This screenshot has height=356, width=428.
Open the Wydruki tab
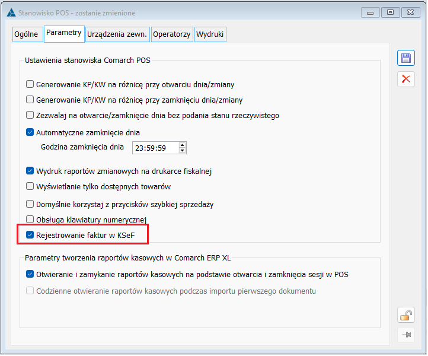click(210, 34)
